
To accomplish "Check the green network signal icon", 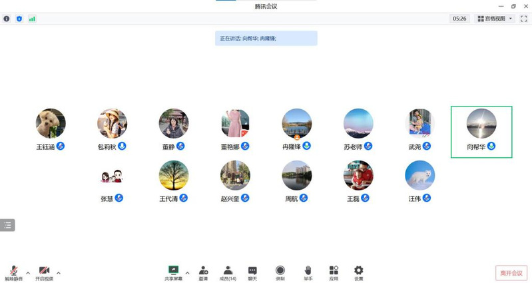I will pos(32,19).
